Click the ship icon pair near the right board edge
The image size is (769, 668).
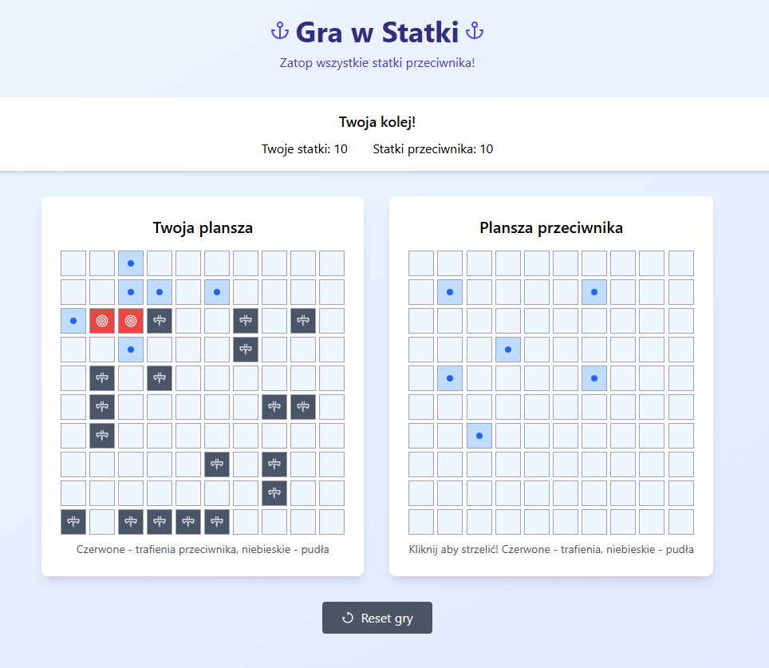coord(274,407)
